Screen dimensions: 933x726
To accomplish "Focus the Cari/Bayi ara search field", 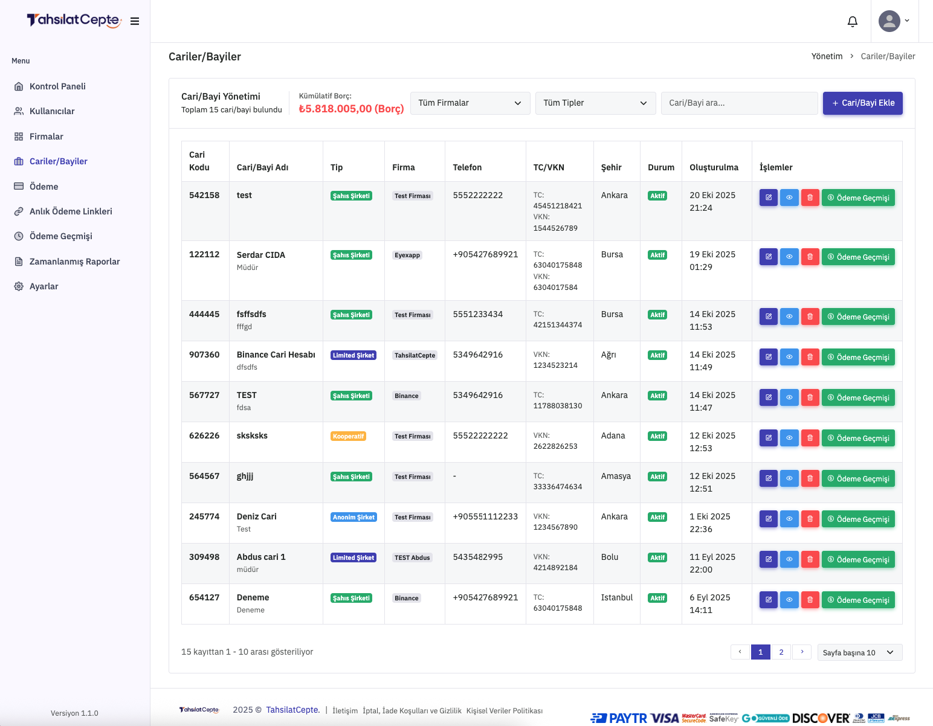I will tap(738, 103).
